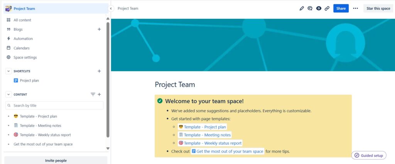395x164 pixels.
Task: Click the All content grid icon
Action: click(8, 20)
